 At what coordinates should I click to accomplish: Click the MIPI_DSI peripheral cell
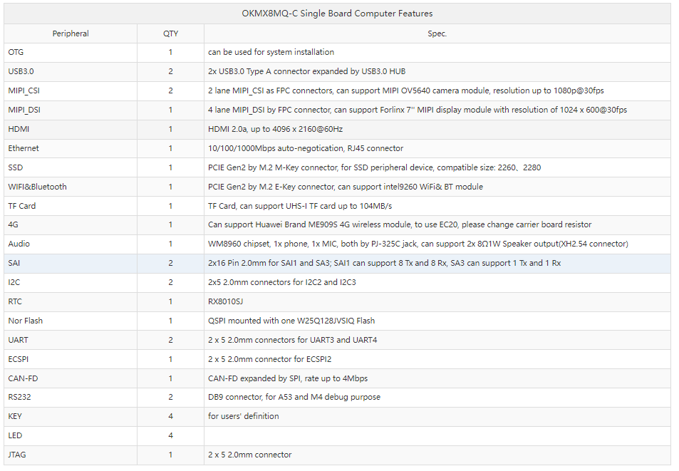pos(71,110)
